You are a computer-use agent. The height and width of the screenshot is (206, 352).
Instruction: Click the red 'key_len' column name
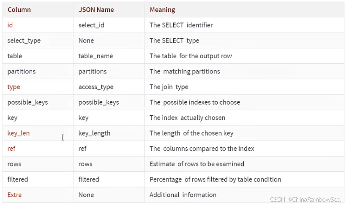tap(19, 133)
